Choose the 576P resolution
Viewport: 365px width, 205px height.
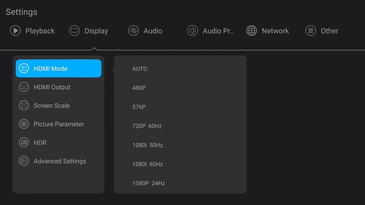[x=139, y=107]
